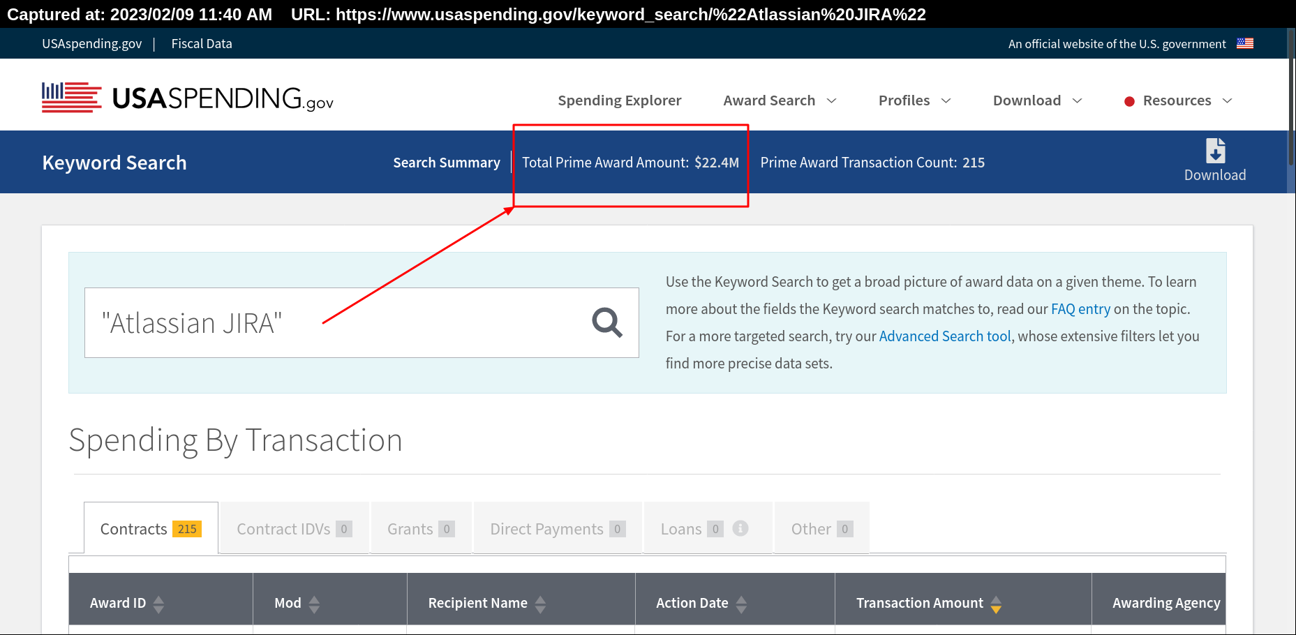The height and width of the screenshot is (635, 1296).
Task: Click the Keyword Search heading
Action: (x=114, y=163)
